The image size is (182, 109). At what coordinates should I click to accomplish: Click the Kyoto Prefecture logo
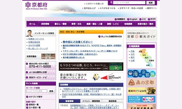36,6
